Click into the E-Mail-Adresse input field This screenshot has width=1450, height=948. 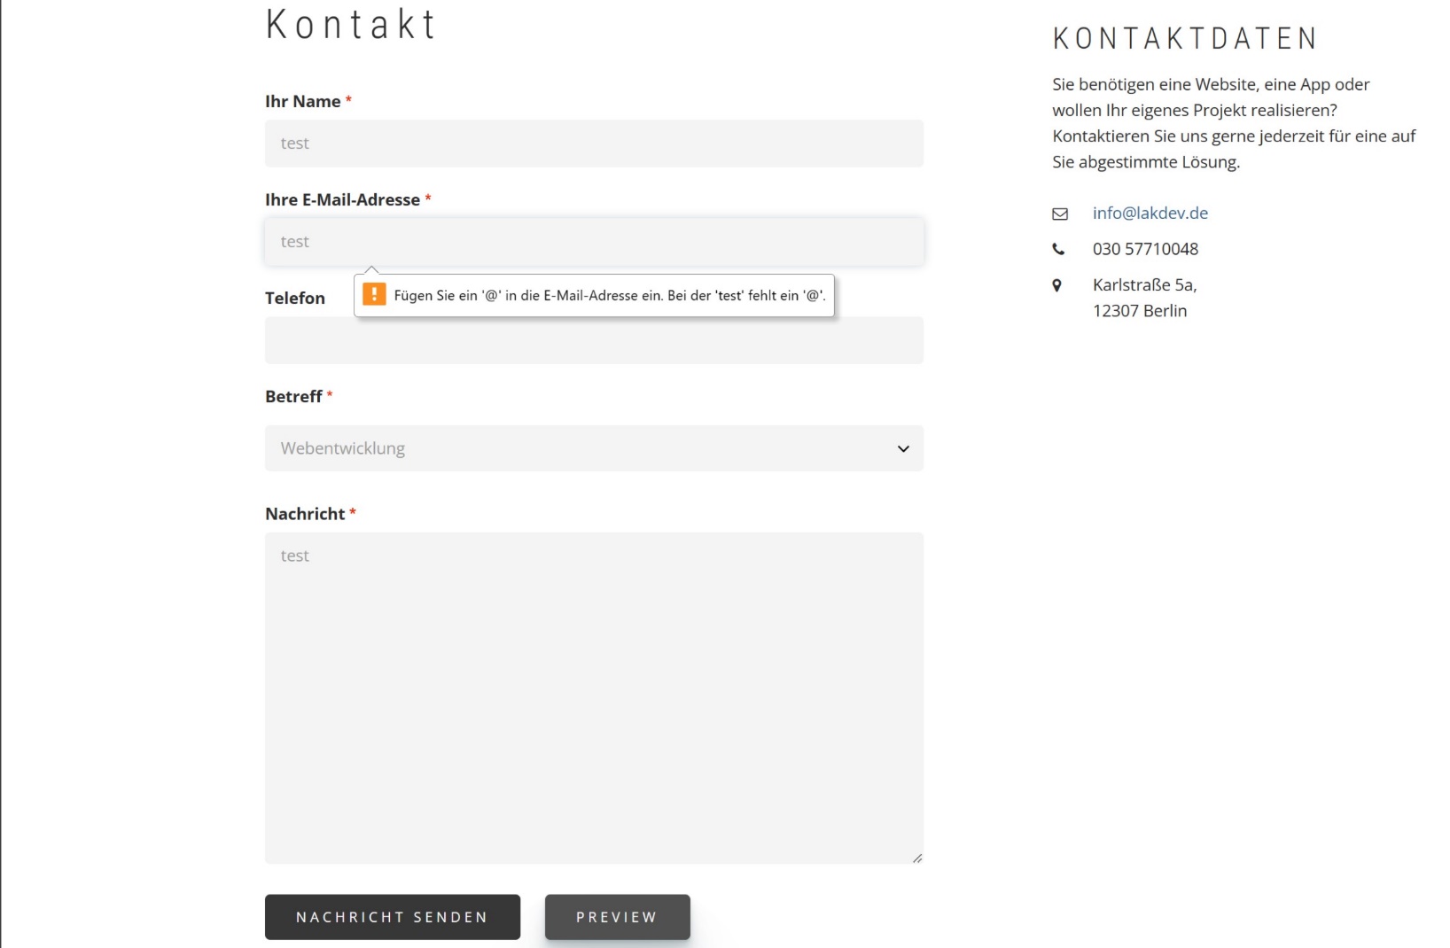[x=594, y=242]
